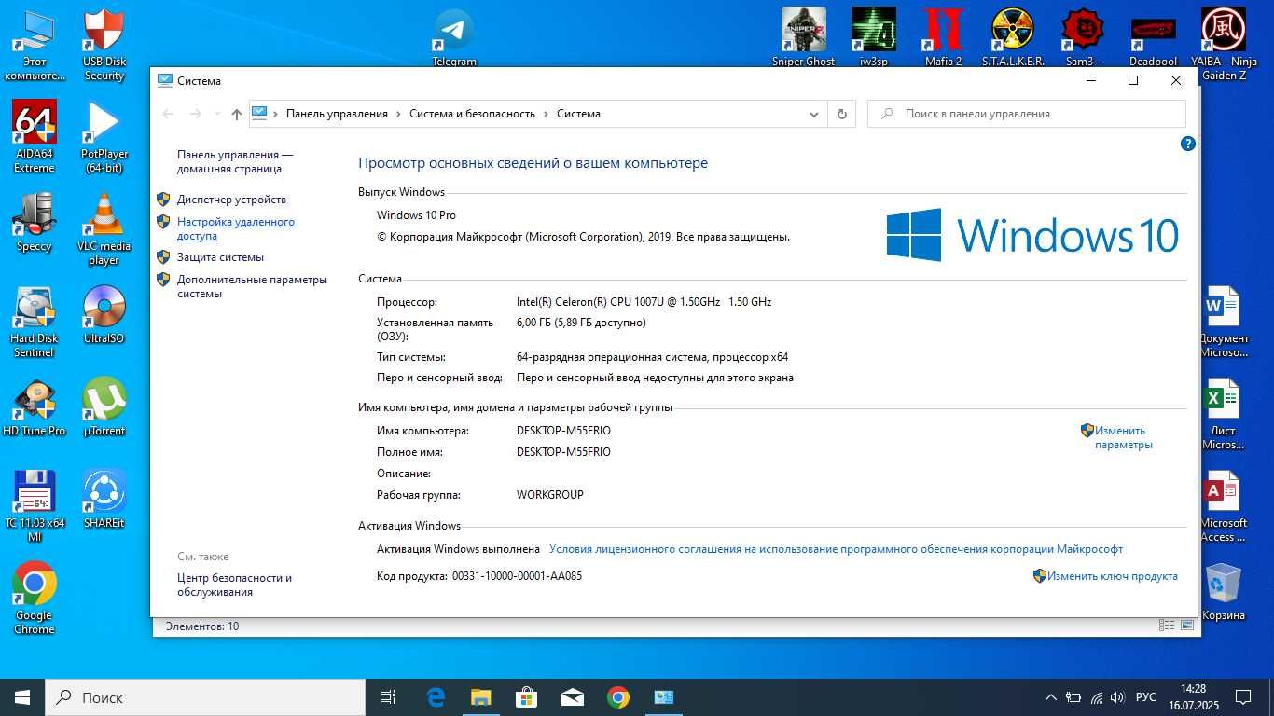Open Центр безопасности и обслуживания link
The width and height of the screenshot is (1274, 716).
coord(234,585)
